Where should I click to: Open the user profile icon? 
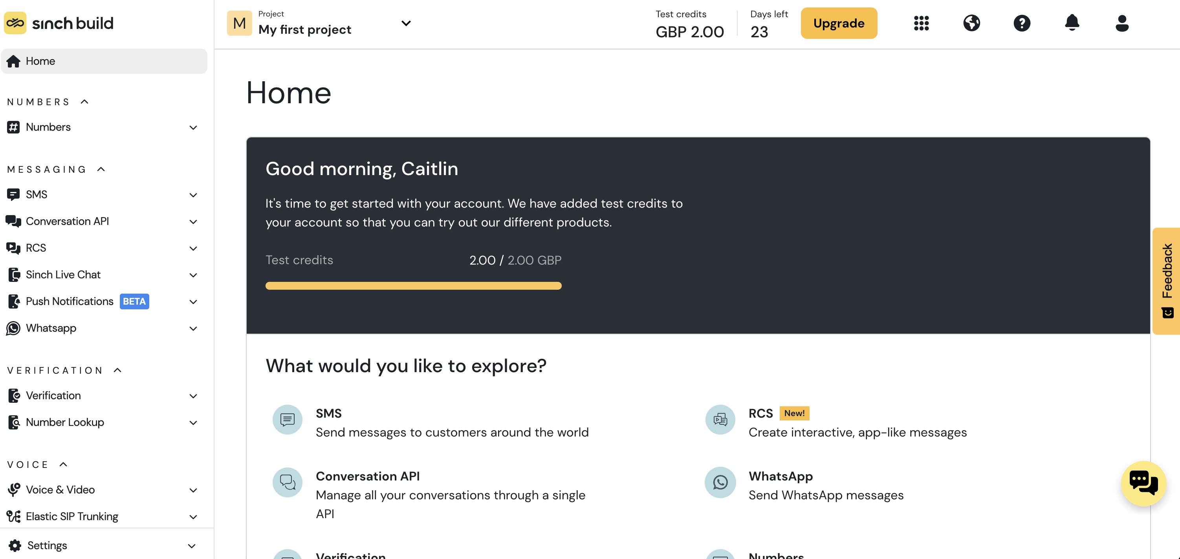(x=1122, y=23)
